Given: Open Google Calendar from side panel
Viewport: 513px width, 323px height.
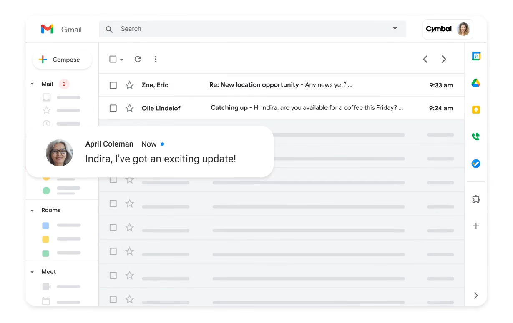Looking at the screenshot, I should [476, 56].
